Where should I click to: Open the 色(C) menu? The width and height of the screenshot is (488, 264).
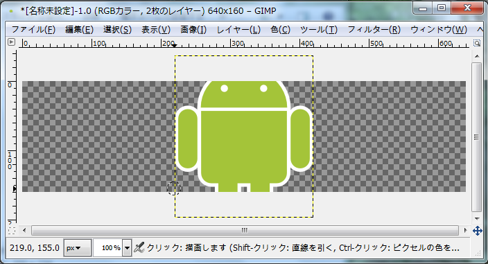pos(280,30)
